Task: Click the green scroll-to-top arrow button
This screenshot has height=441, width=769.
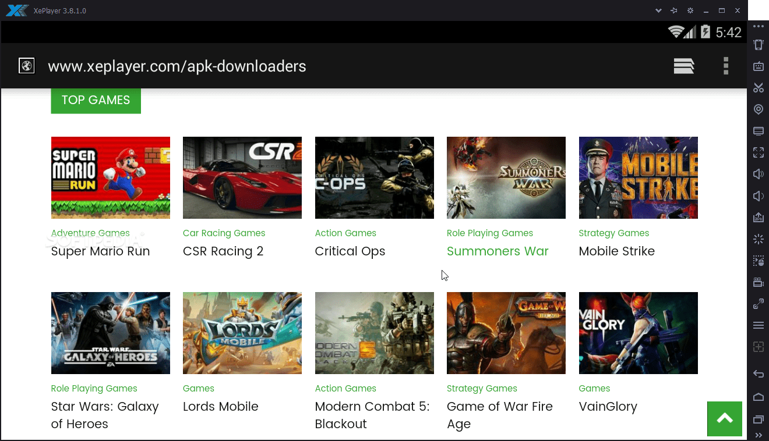Action: point(725,419)
